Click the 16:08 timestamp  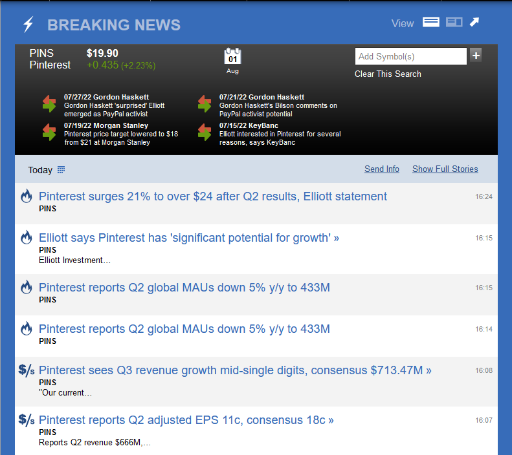(x=484, y=370)
